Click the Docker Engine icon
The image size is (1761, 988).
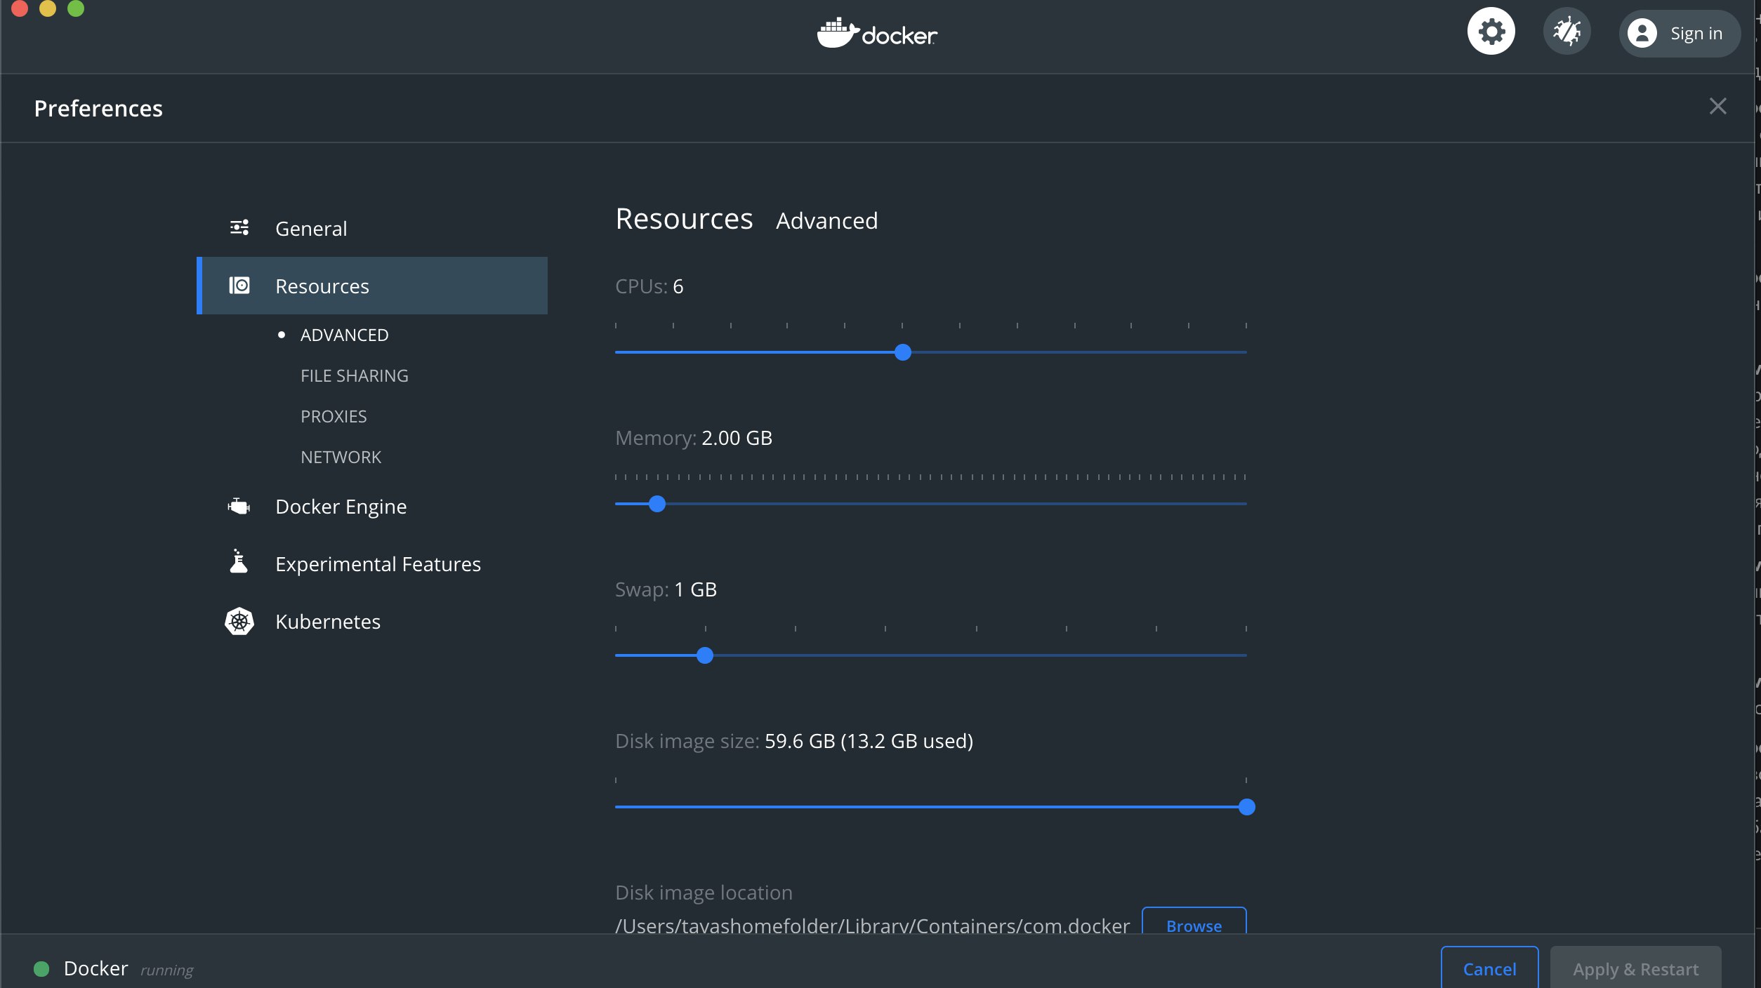coord(239,506)
